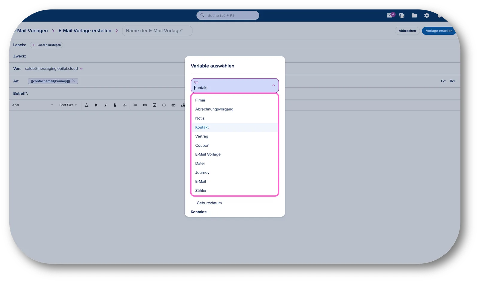The image size is (479, 282).
Task: Toggle underline formatting
Action: pyautogui.click(x=115, y=105)
